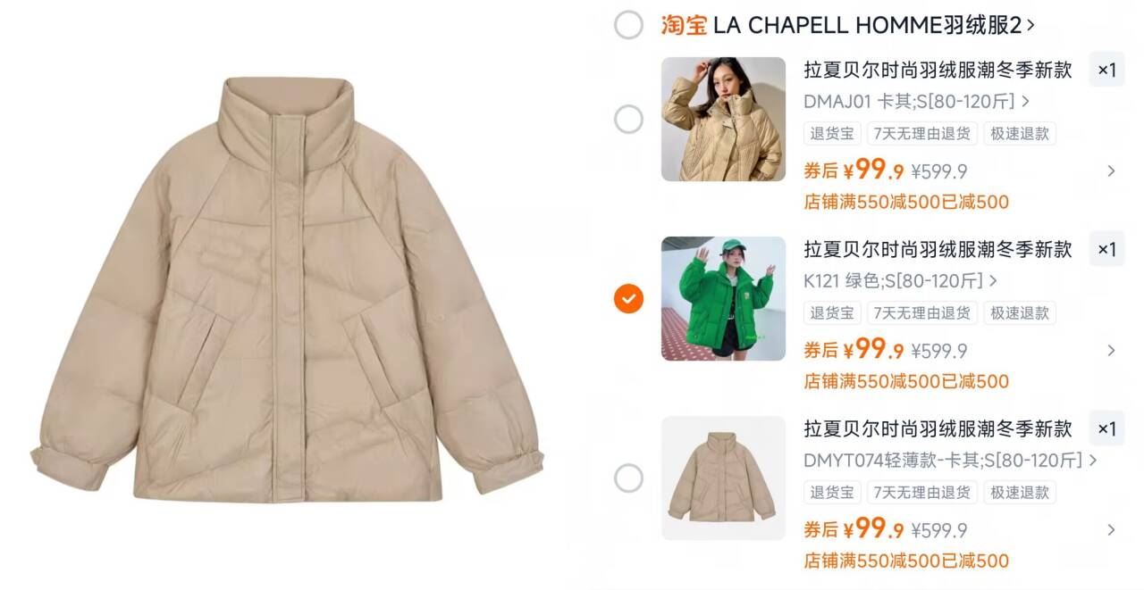The image size is (1144, 590).
Task: Open the flat khaki jacket thumbnail
Action: click(x=723, y=478)
